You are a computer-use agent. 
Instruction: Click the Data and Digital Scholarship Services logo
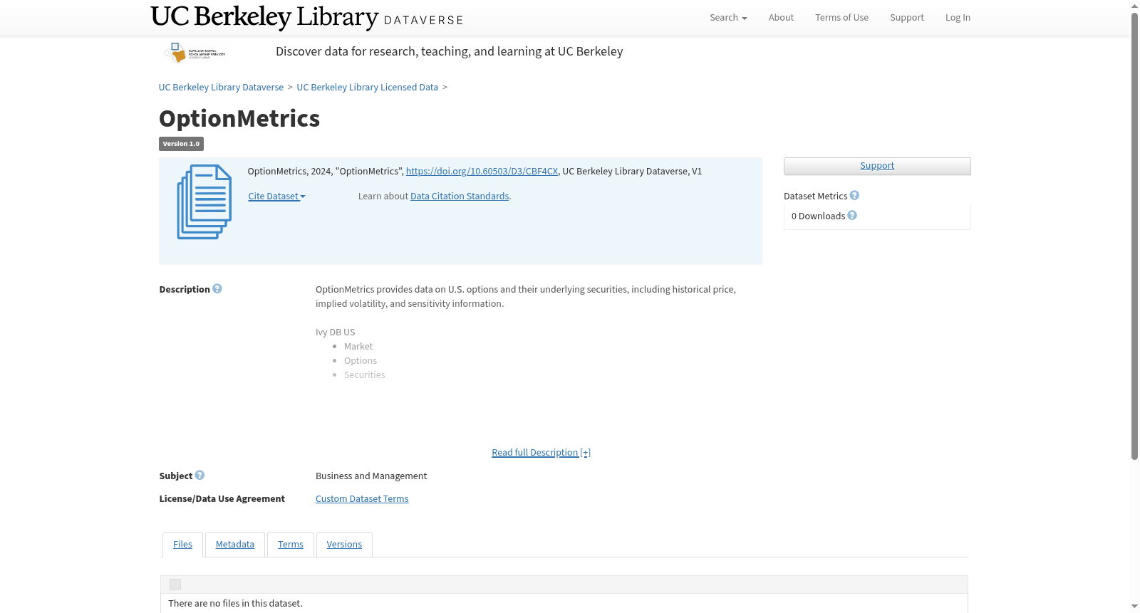pyautogui.click(x=195, y=53)
